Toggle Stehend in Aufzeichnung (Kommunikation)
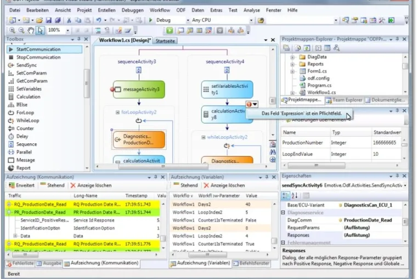418x279 pixels. coord(52,185)
